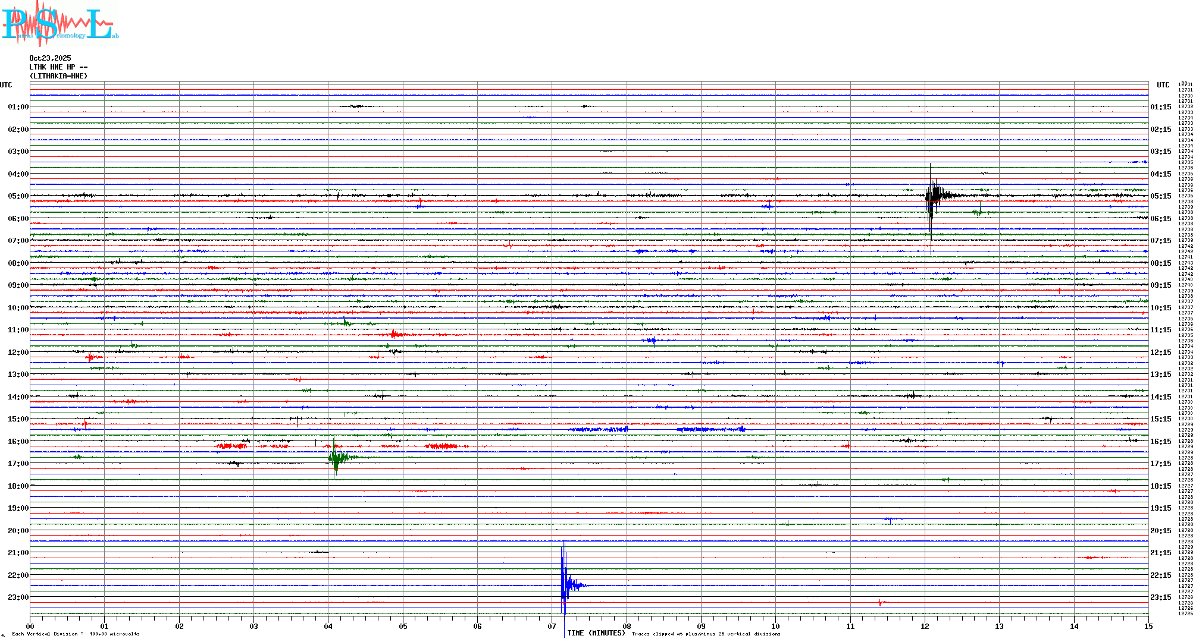
Task: Click the UTC label at top left
Action: click(6, 85)
